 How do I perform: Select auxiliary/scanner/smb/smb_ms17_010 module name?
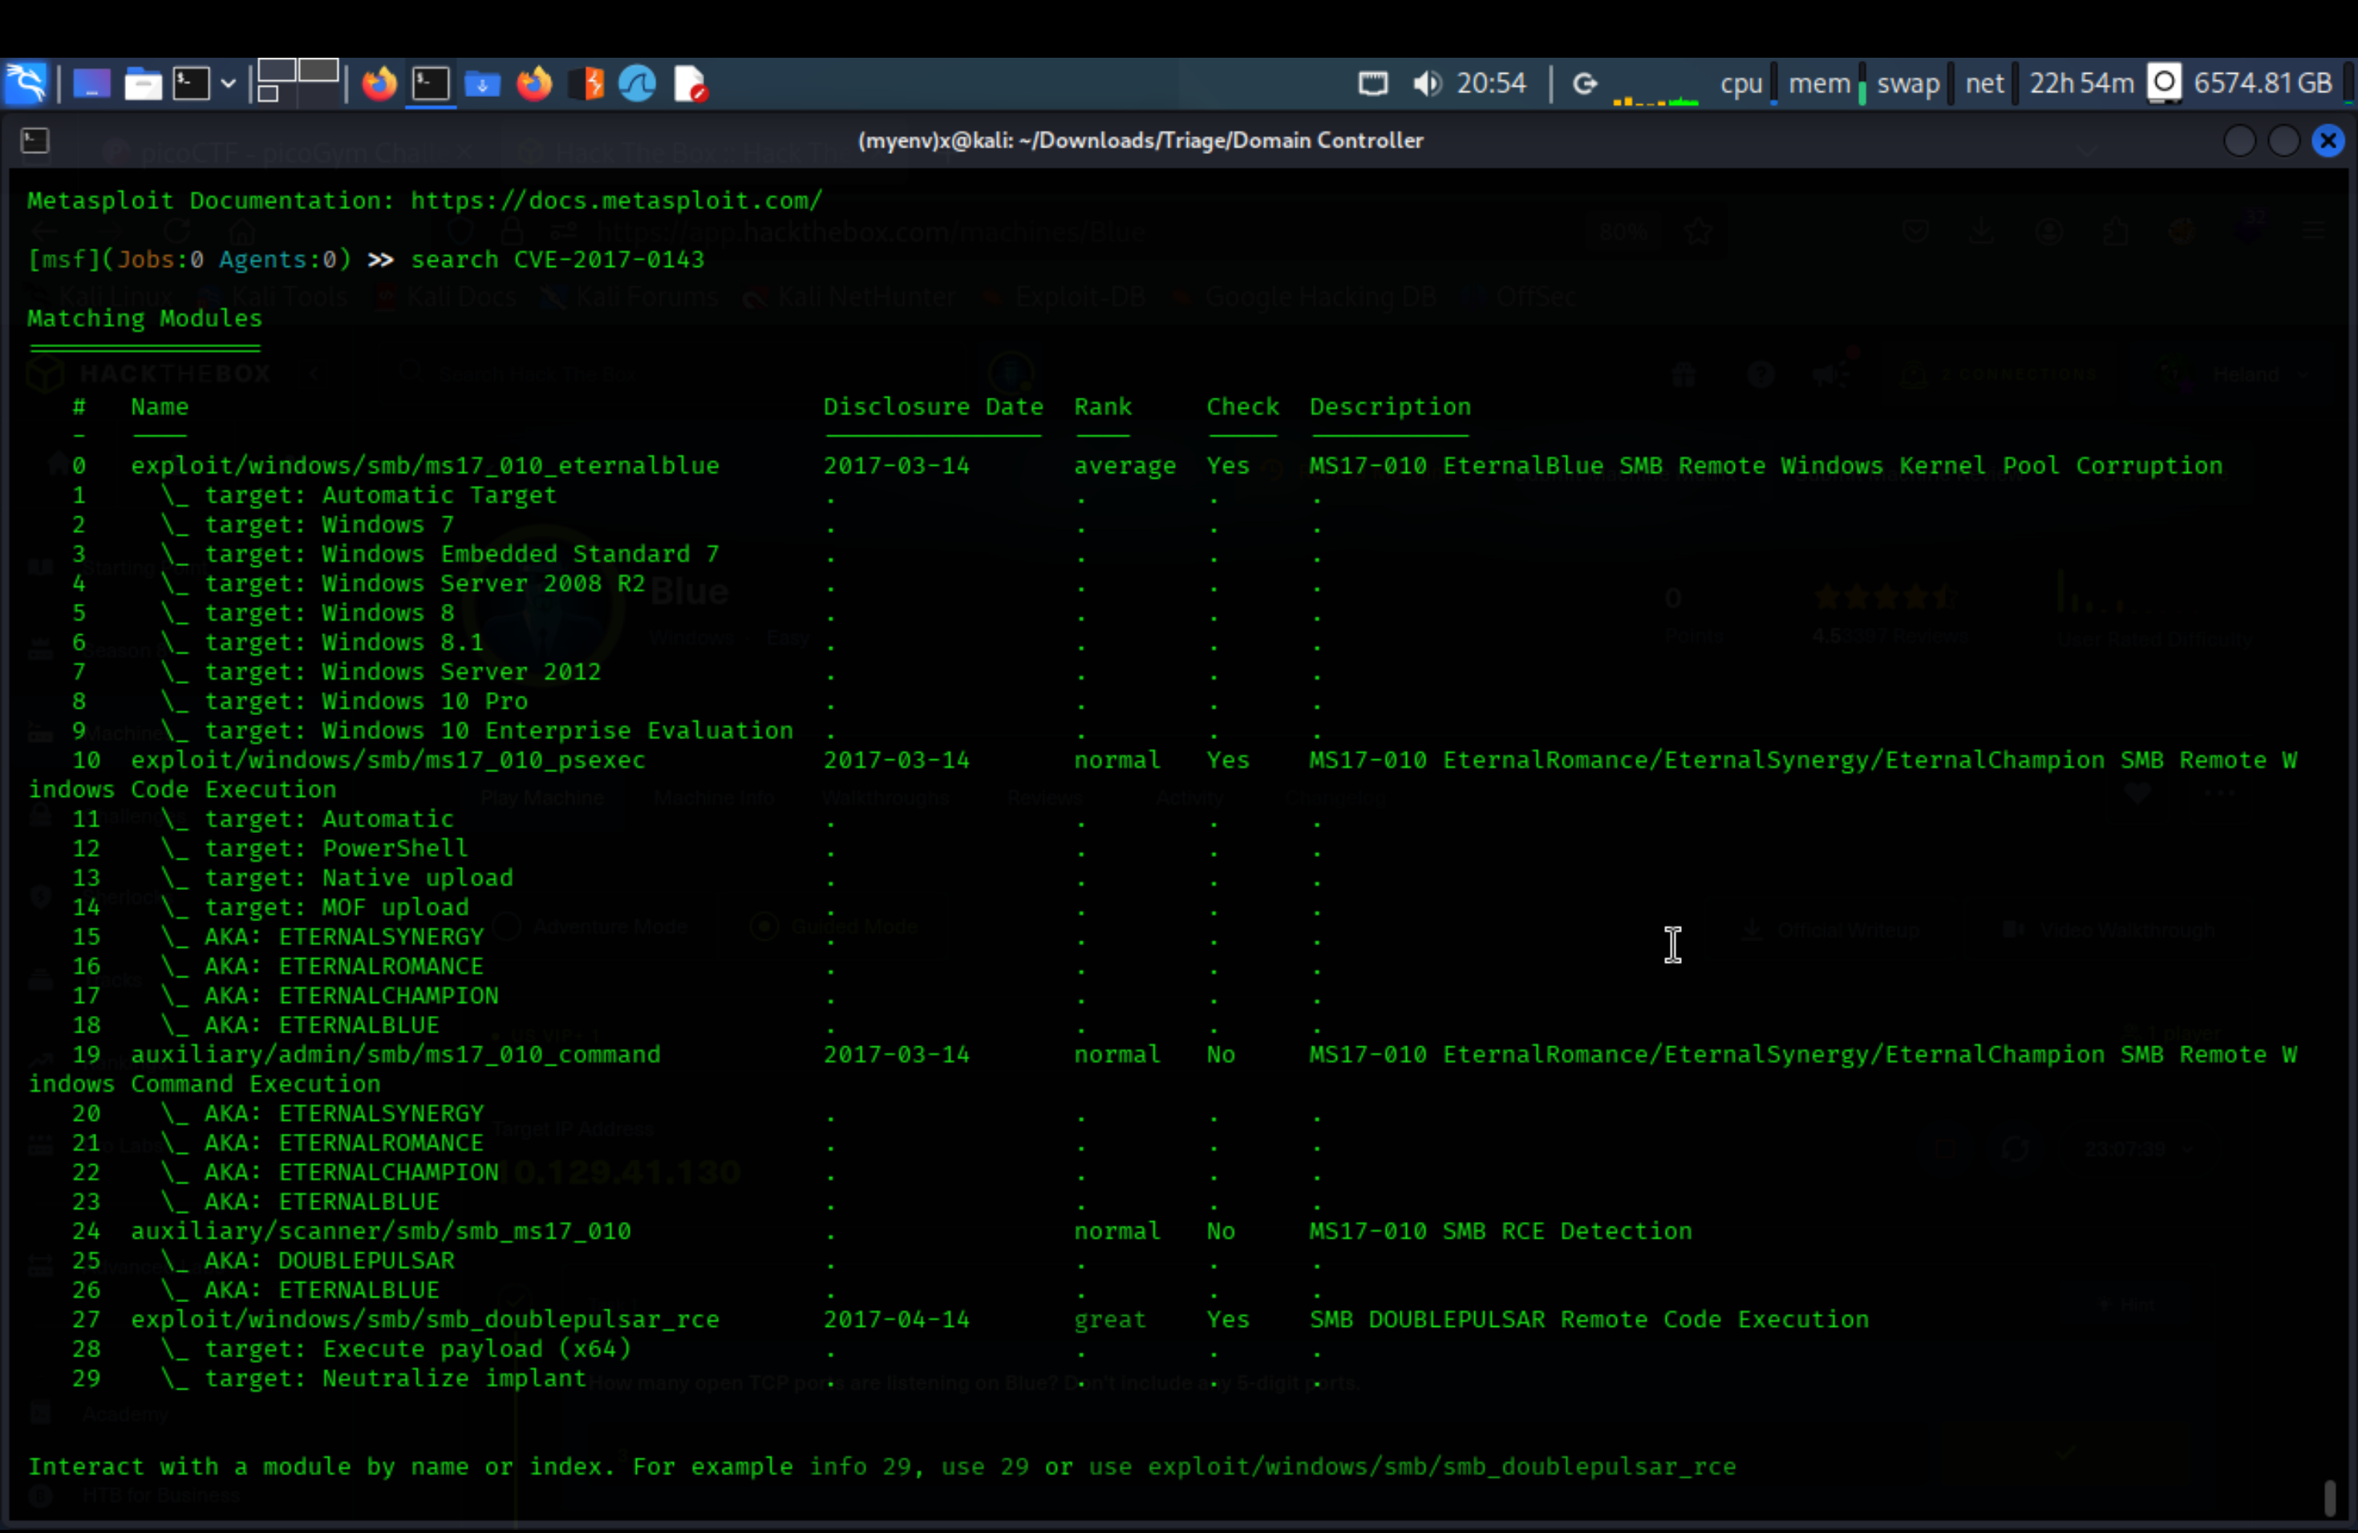pos(380,1231)
